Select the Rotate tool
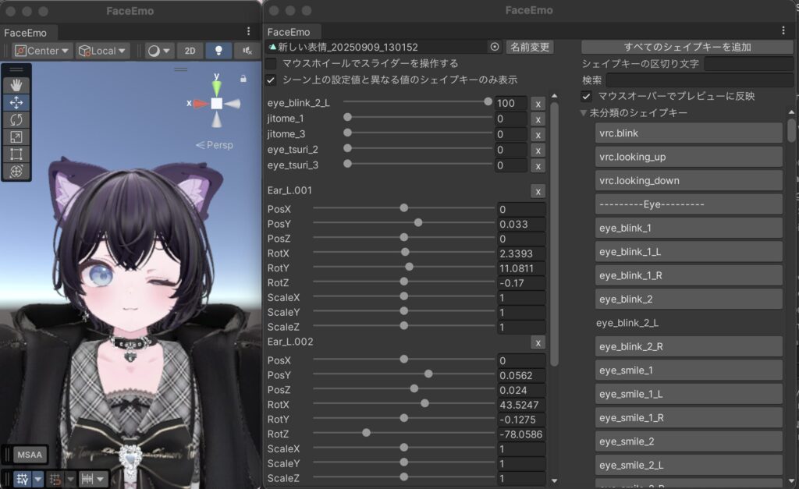The height and width of the screenshot is (489, 799). click(16, 119)
